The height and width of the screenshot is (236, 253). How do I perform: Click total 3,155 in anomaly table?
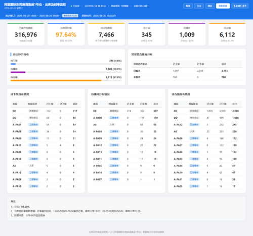click(225, 71)
